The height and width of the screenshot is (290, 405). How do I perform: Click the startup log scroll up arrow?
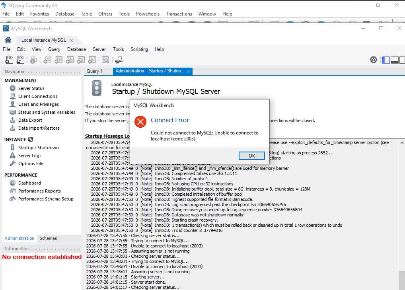[x=402, y=143]
